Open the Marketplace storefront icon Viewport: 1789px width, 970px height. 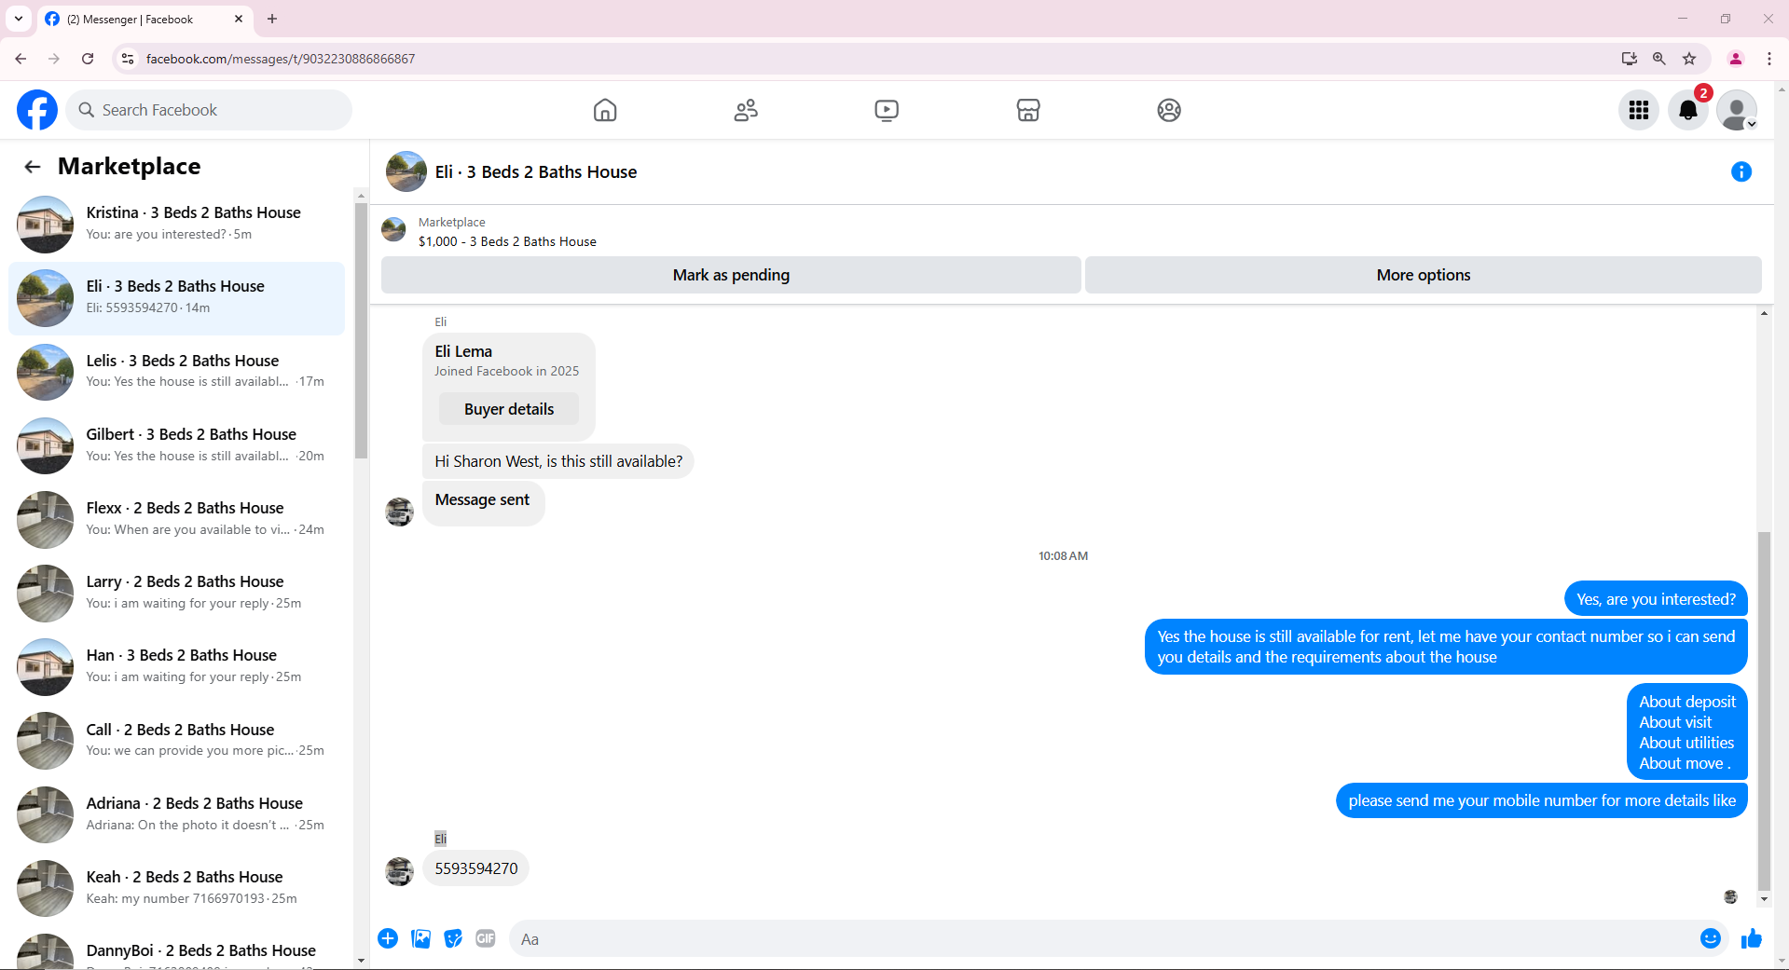point(1028,110)
